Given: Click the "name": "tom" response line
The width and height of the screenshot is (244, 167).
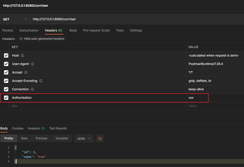Looking at the screenshot, I should pyautogui.click(x=34, y=157).
